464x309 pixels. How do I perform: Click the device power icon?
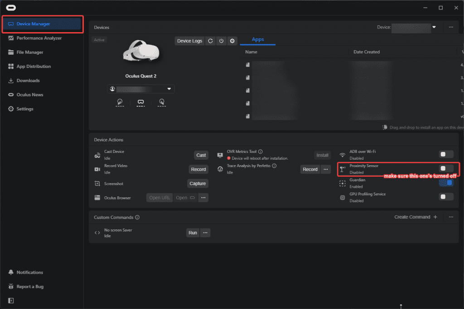[221, 41]
